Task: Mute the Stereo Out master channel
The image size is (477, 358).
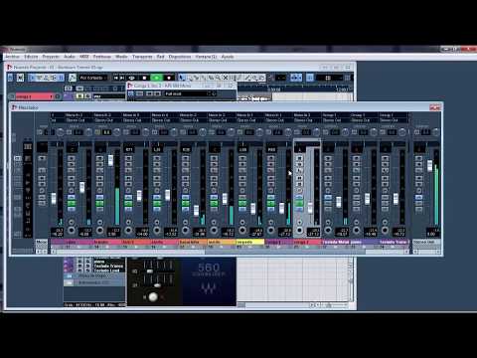Action: point(418,158)
